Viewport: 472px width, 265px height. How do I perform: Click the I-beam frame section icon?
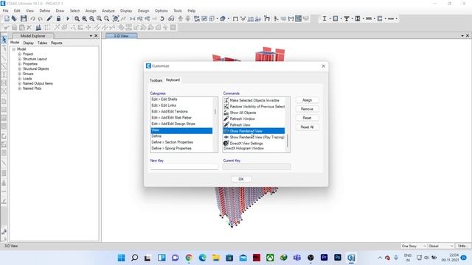324,18
